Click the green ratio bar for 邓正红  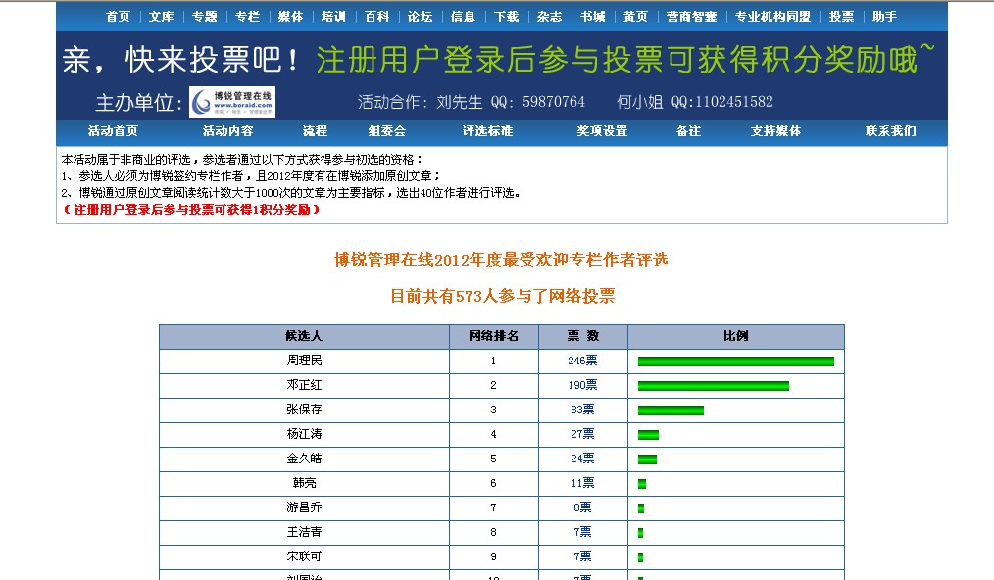(x=714, y=386)
